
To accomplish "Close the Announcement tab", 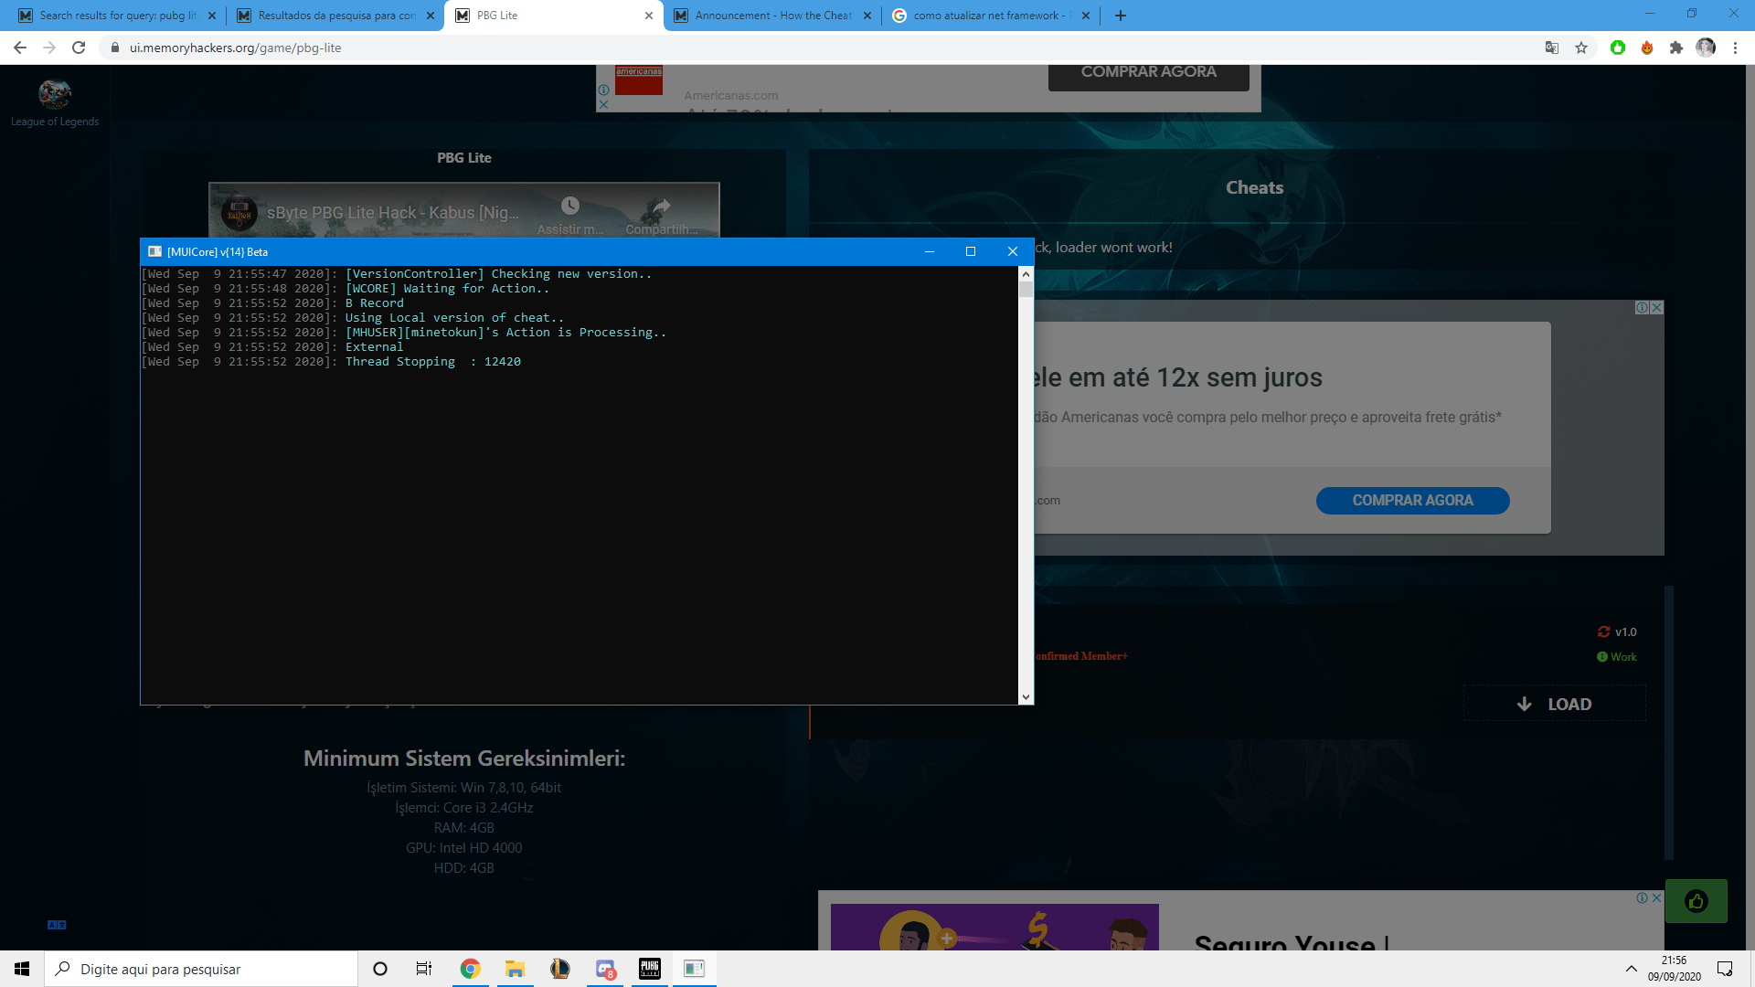I will click(867, 16).
